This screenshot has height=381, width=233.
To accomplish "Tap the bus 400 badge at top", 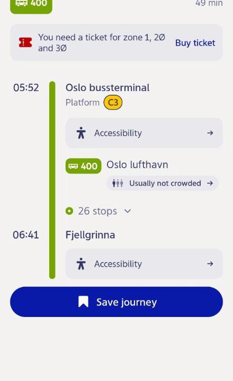I will pos(31,6).
